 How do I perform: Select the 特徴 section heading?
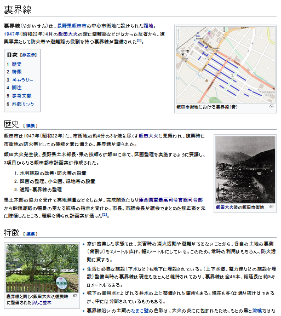[x=12, y=233]
